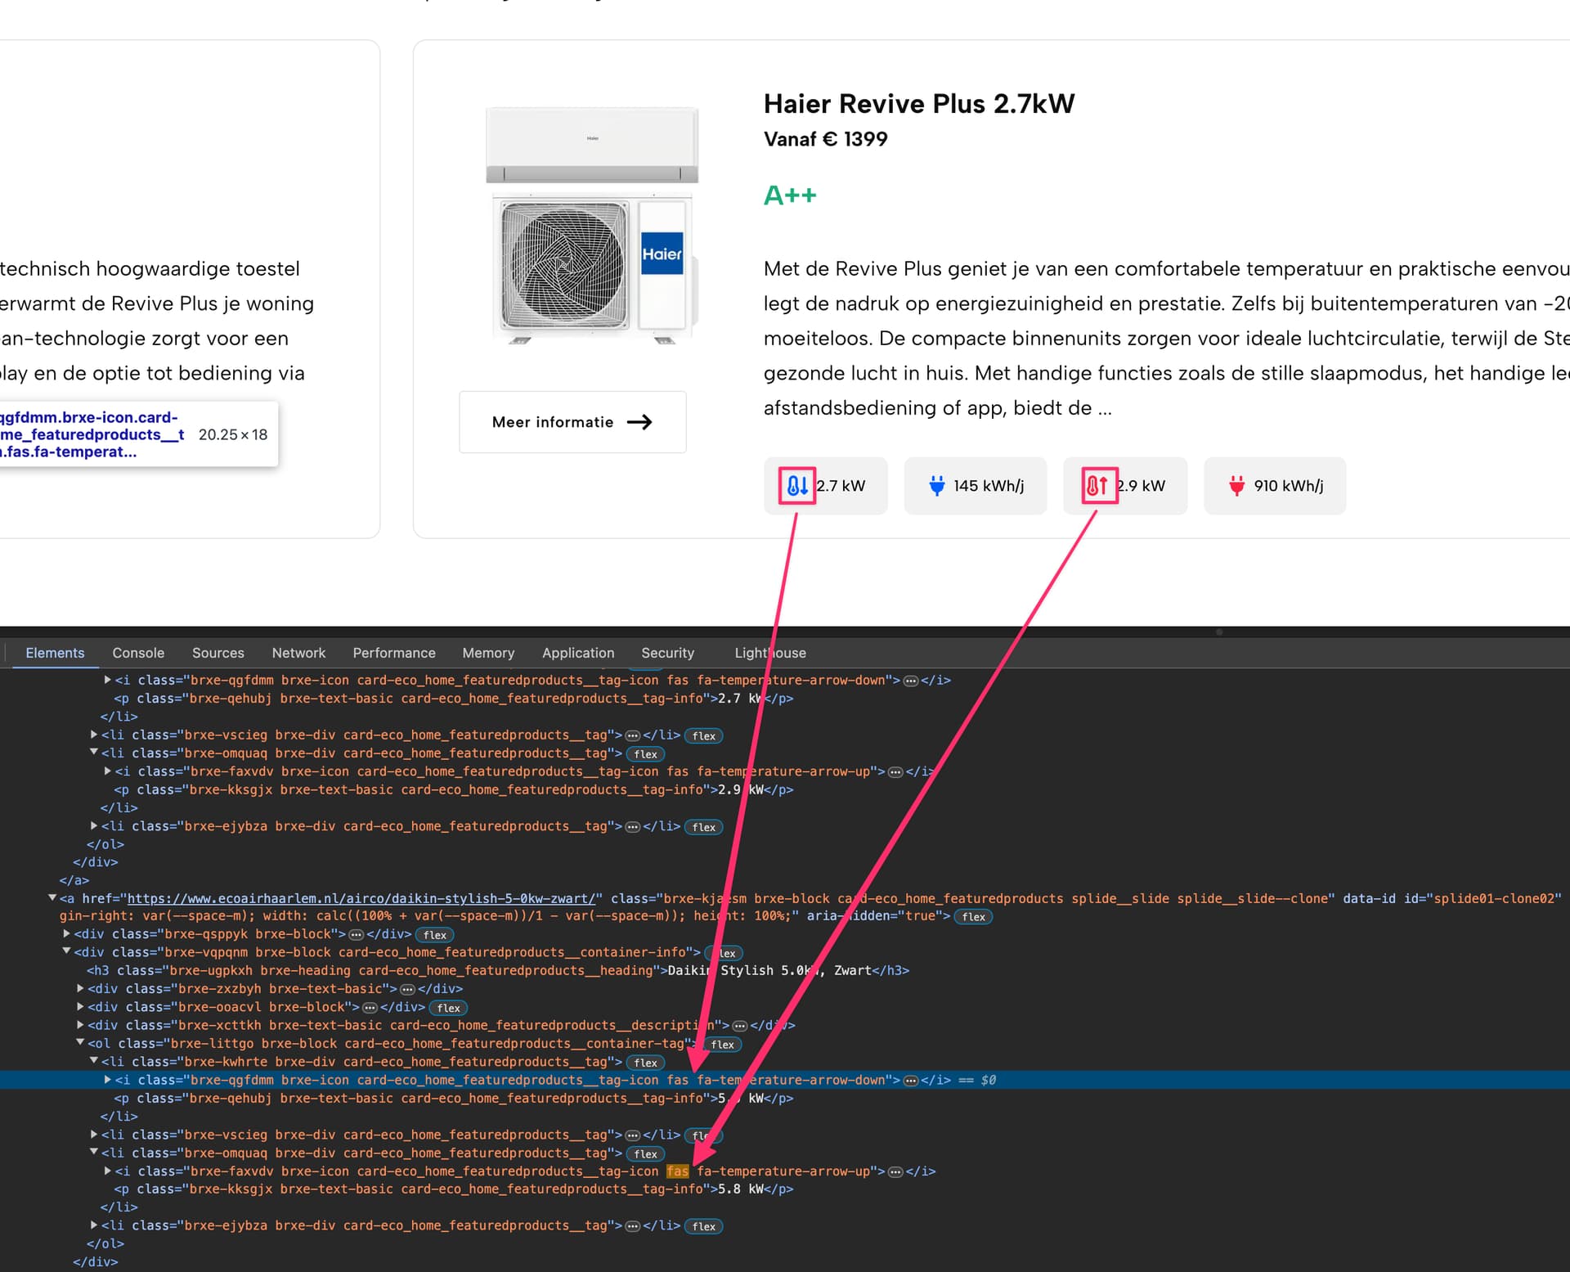Screen dimensions: 1570x1272
Task: Click the Meer informatie button
Action: coord(572,422)
